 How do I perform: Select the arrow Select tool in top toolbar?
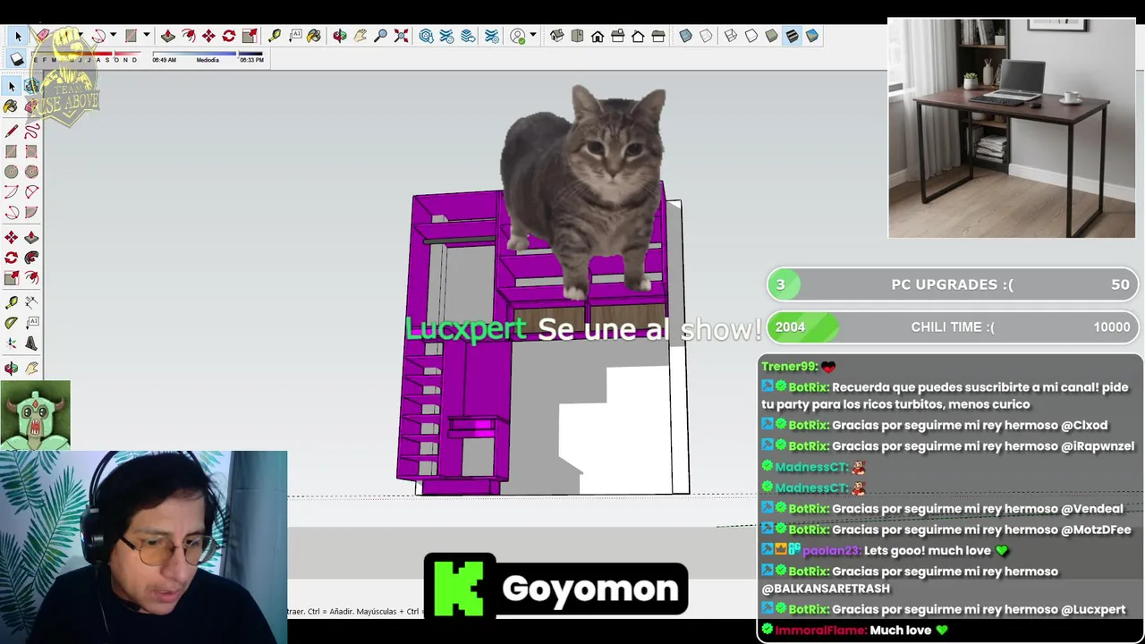18,36
